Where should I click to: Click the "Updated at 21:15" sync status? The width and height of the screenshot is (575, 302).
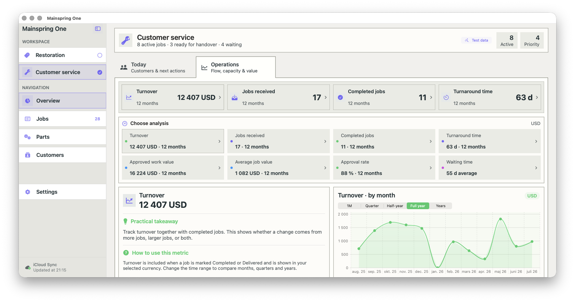(x=50, y=270)
